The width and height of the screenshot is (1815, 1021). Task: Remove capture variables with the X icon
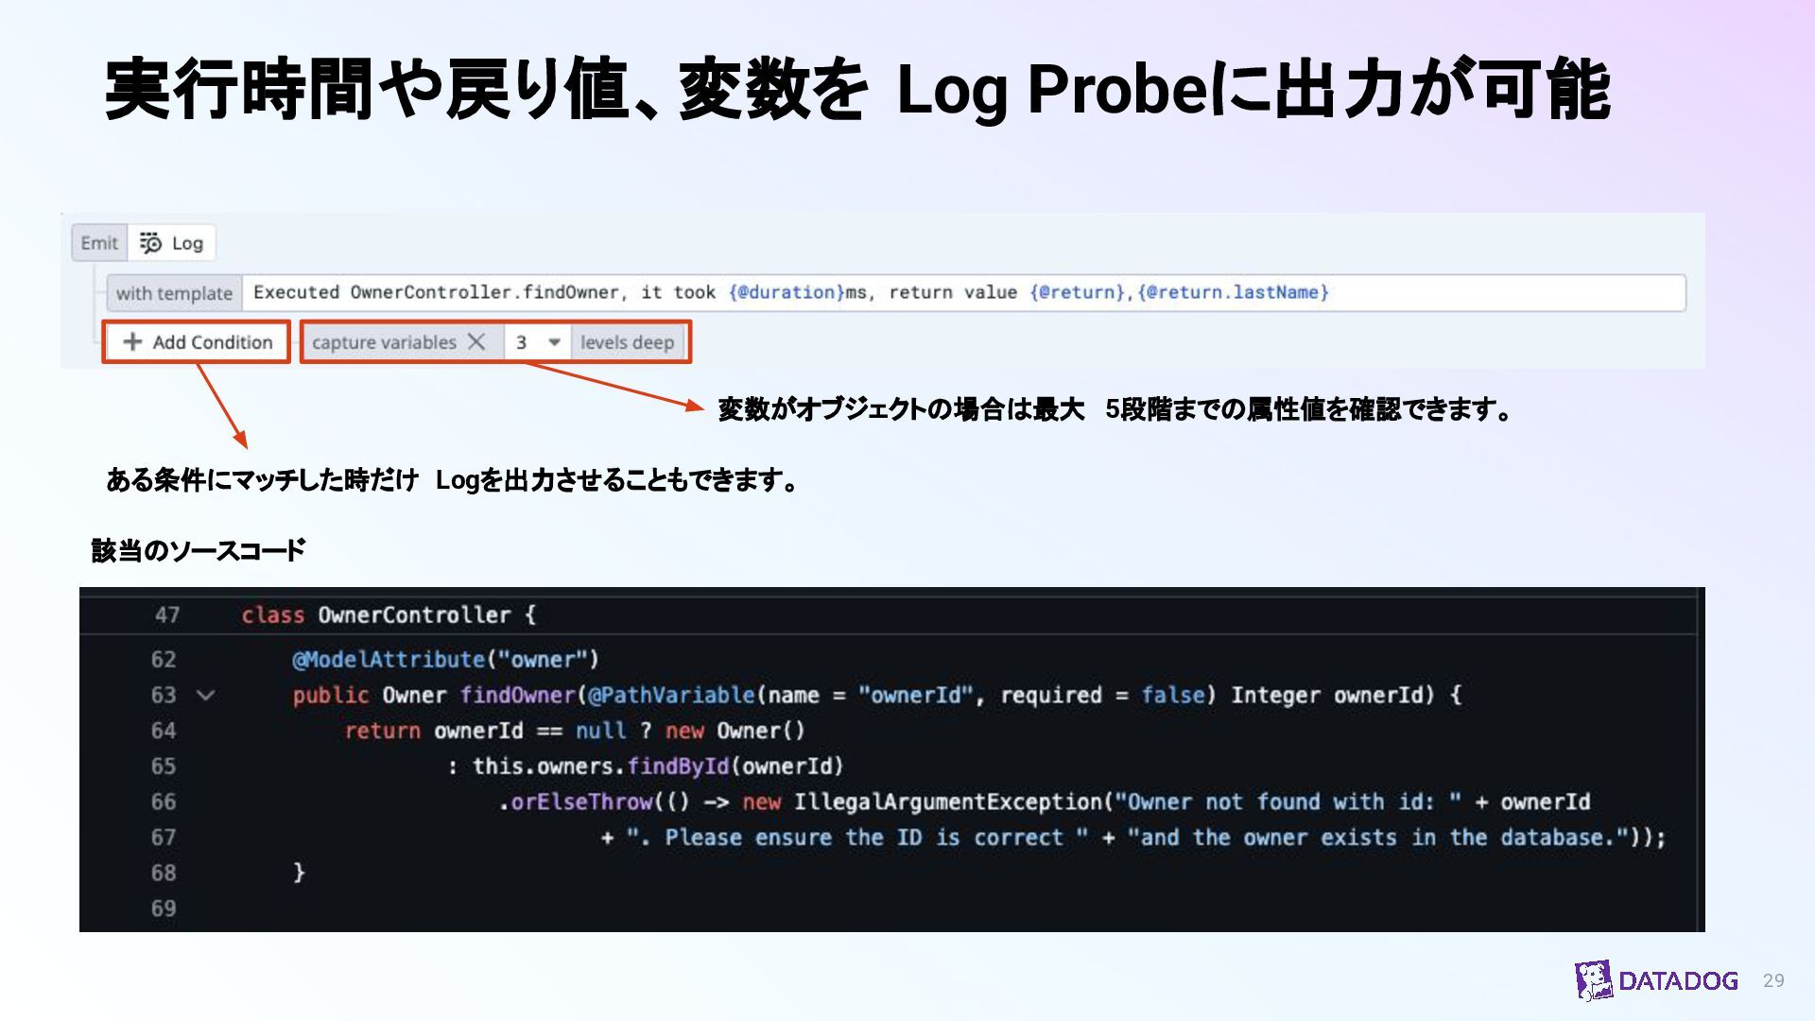pyautogui.click(x=477, y=342)
